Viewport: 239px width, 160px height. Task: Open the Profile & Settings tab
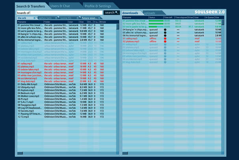97,6
